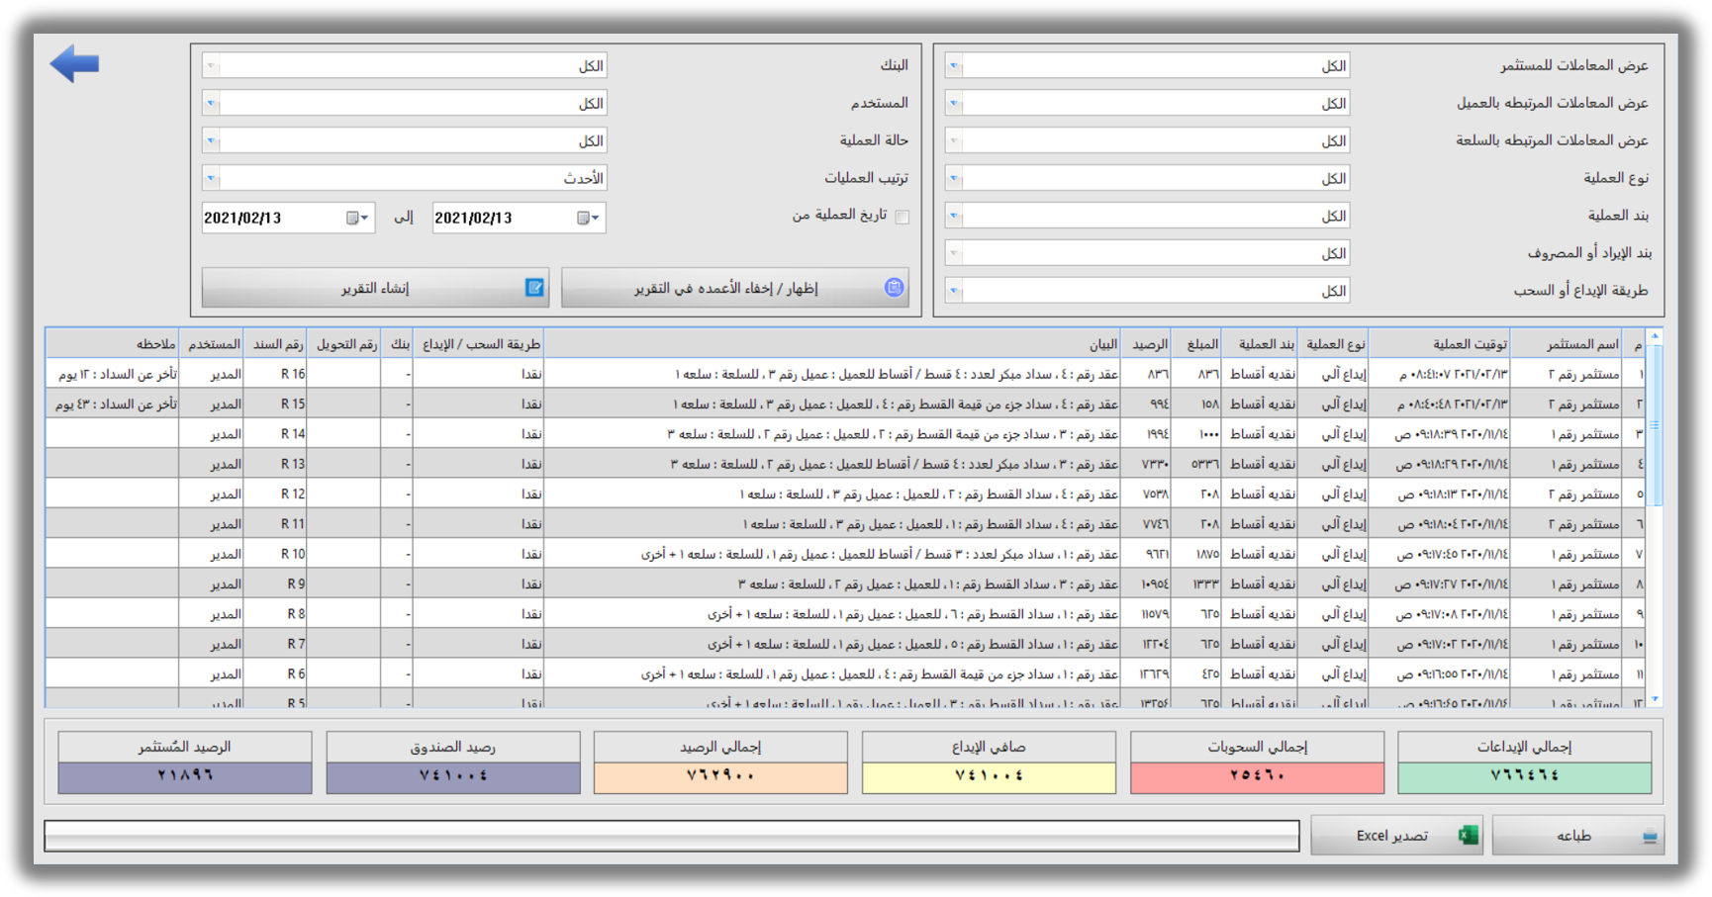Print the report with طباعه
1712x897 pixels.
coord(1578,836)
